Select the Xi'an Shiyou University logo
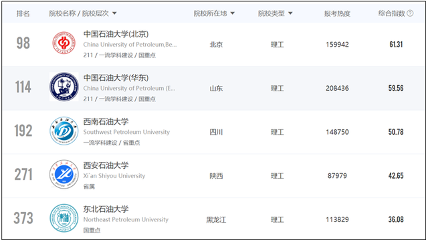This screenshot has height=242, width=428. [x=64, y=174]
